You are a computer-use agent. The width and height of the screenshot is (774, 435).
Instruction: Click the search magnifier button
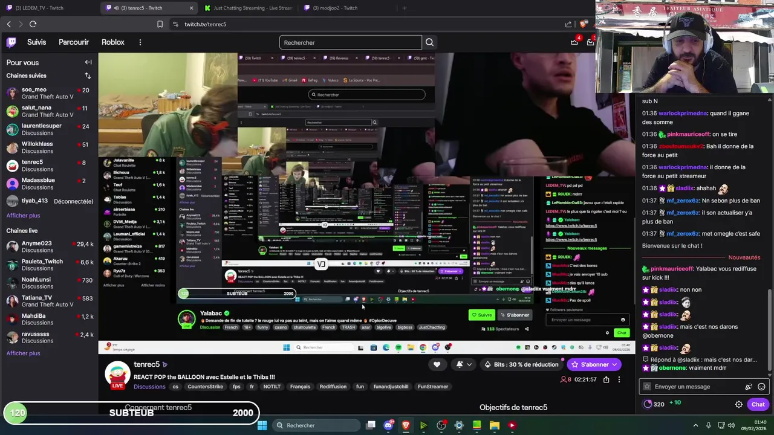pos(429,42)
